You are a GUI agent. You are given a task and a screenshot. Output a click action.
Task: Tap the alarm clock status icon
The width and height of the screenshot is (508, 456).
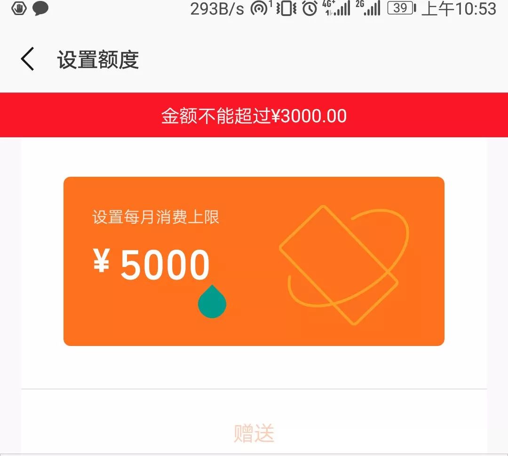pyautogui.click(x=310, y=8)
